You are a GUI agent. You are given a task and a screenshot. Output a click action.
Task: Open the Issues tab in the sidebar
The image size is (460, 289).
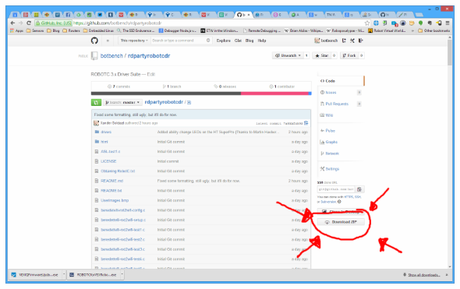pyautogui.click(x=331, y=93)
